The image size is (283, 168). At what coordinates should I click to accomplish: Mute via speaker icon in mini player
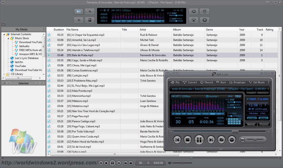click(x=243, y=139)
